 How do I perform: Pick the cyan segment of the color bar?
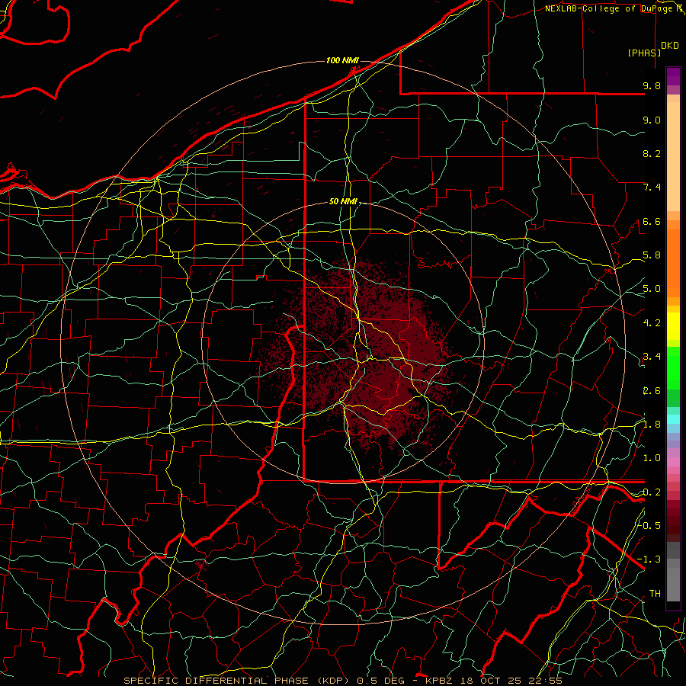[x=673, y=418]
